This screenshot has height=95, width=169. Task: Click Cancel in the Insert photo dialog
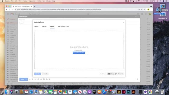click(45, 74)
